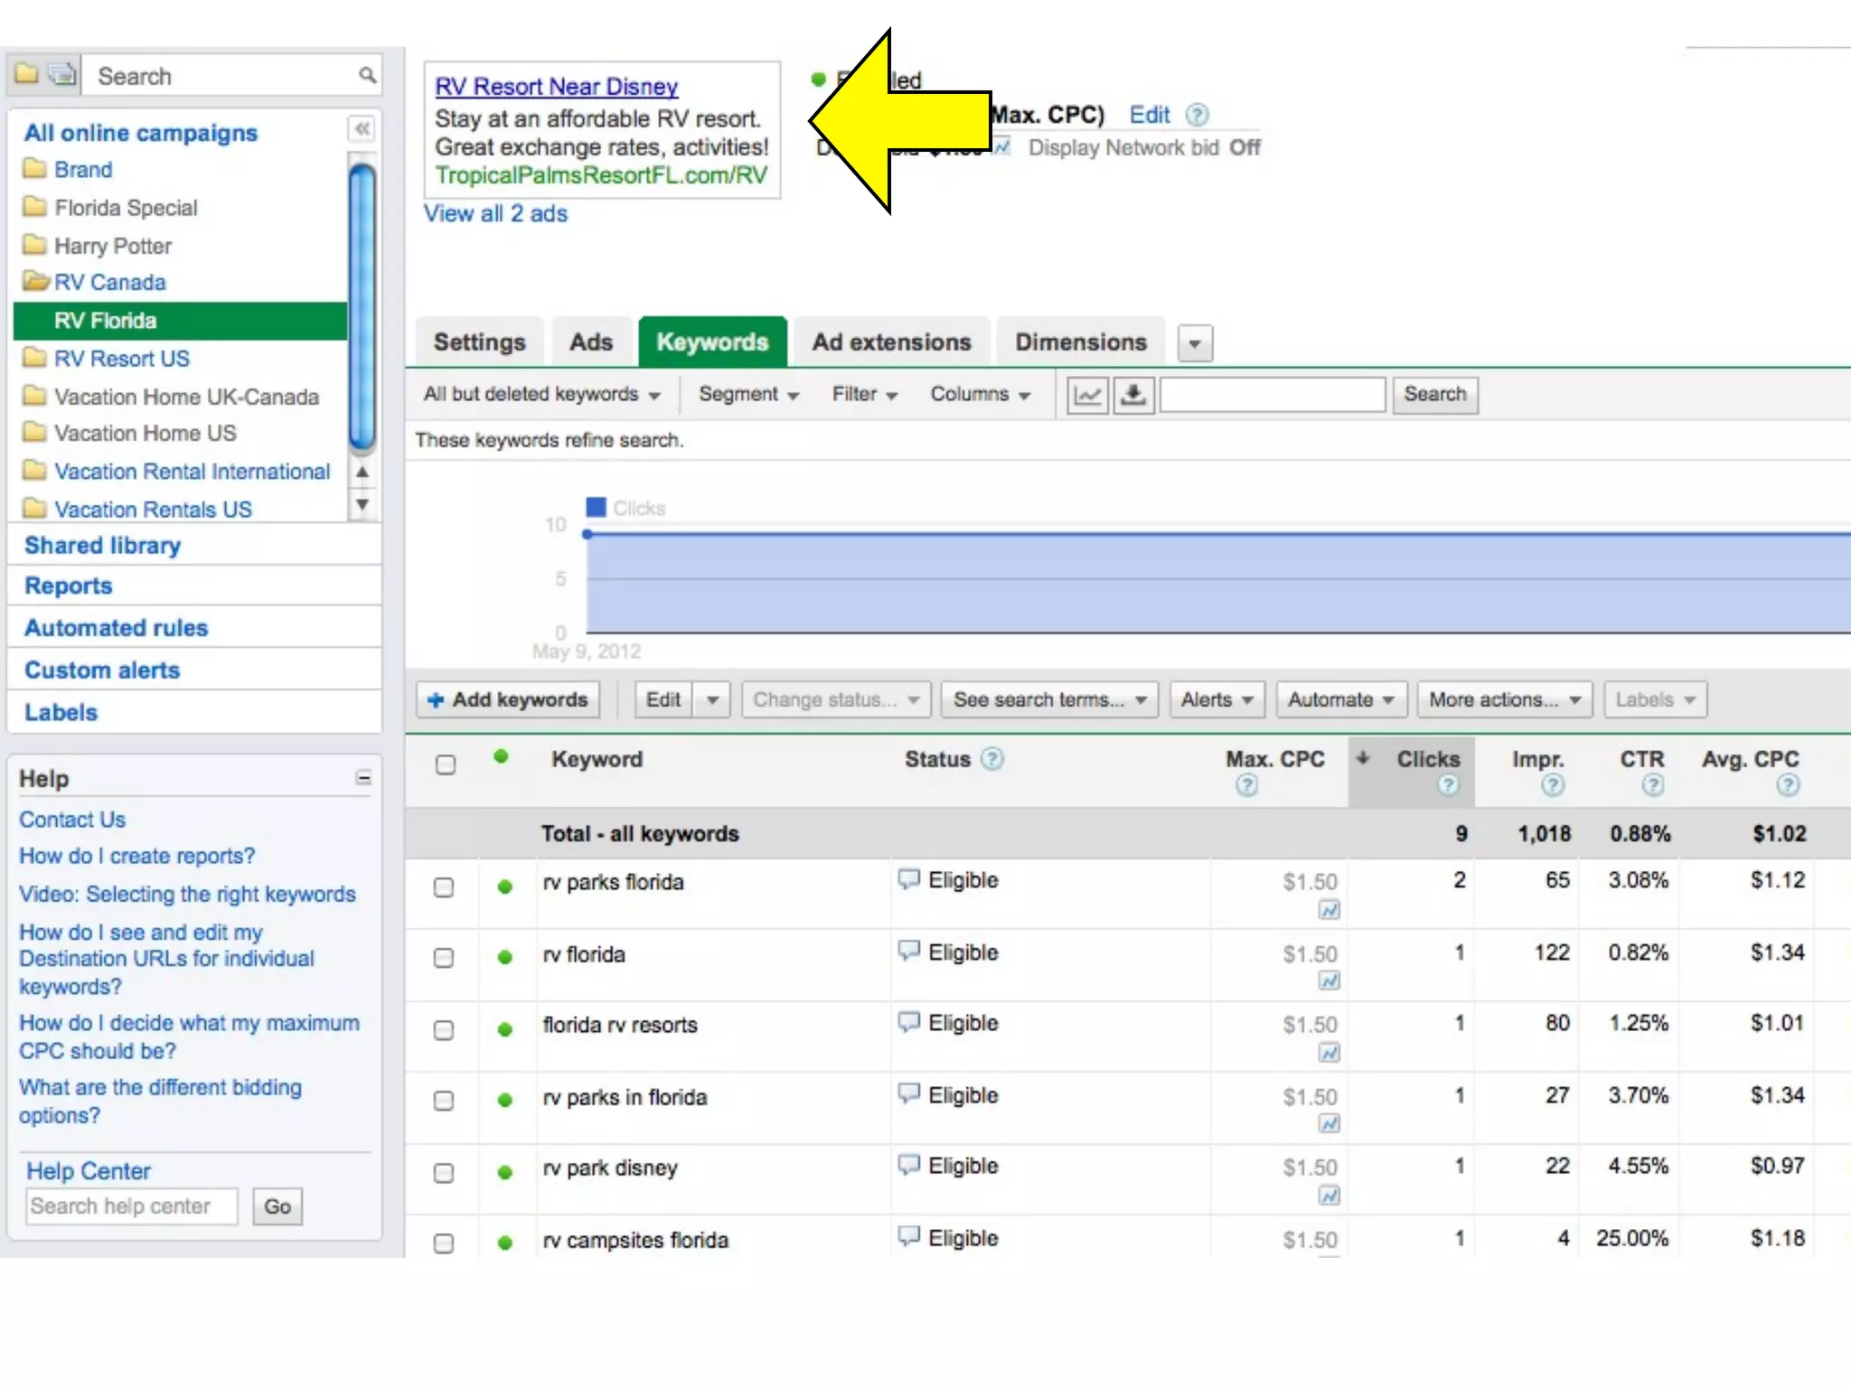
Task: Click speech bubble icon beside rv florida status
Action: click(x=909, y=952)
